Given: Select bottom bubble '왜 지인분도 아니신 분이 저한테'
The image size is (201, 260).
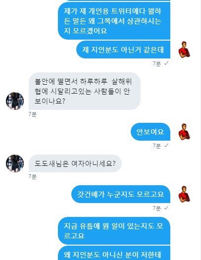Looking at the screenshot, I should [x=114, y=253].
